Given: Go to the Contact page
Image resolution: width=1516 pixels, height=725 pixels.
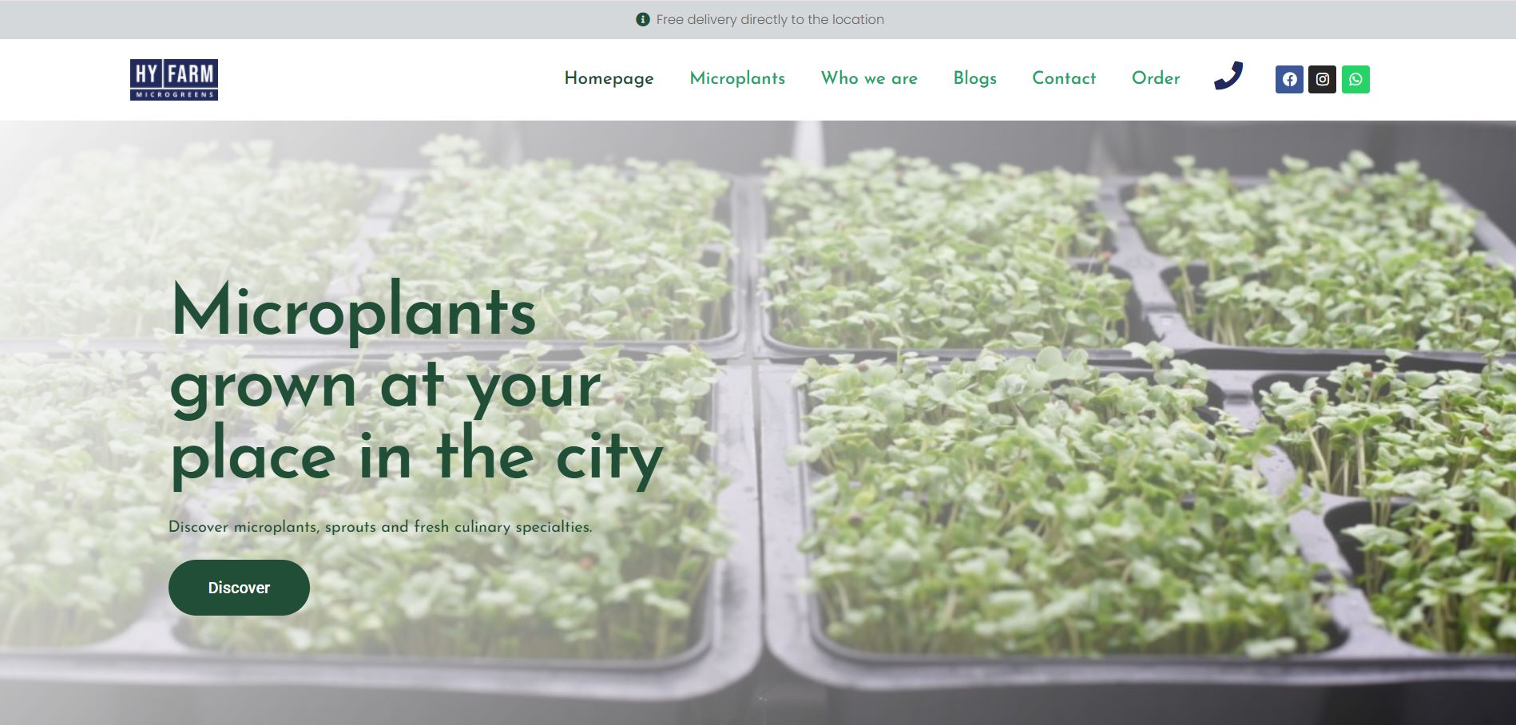Looking at the screenshot, I should [1064, 78].
